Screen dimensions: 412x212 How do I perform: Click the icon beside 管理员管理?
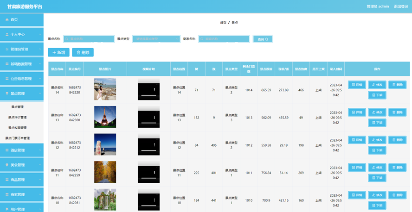pos(7,49)
